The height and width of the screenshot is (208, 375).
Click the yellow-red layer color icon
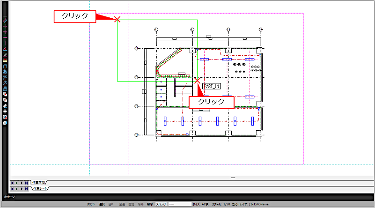pyautogui.click(x=5, y=60)
